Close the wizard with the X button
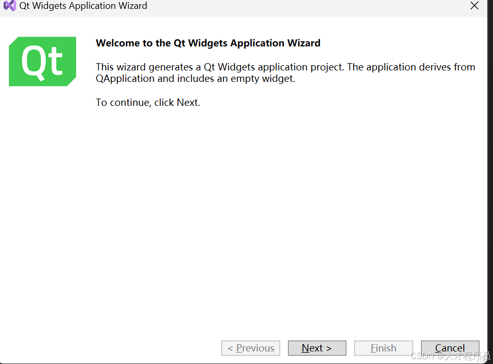 (x=474, y=6)
